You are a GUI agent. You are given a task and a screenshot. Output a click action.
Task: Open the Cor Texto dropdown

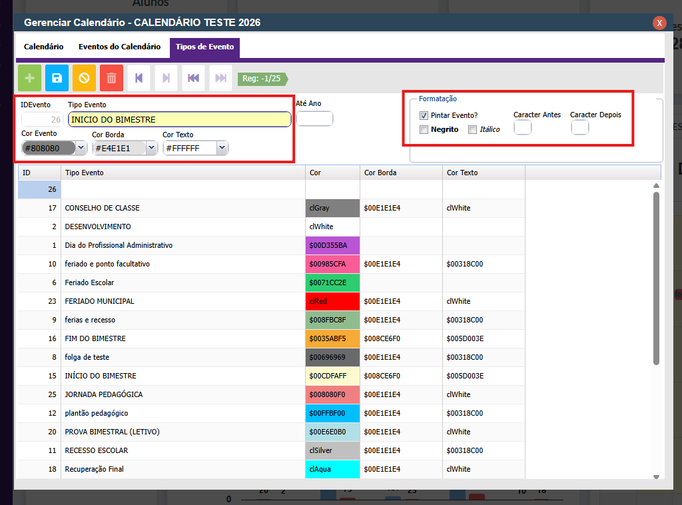[x=222, y=148]
